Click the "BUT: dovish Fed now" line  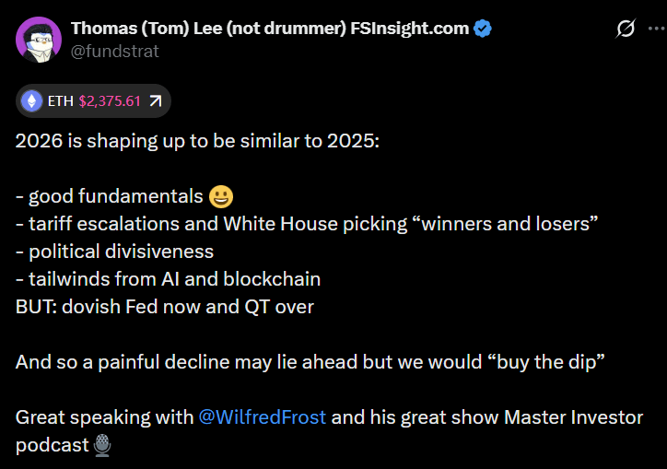click(x=165, y=307)
